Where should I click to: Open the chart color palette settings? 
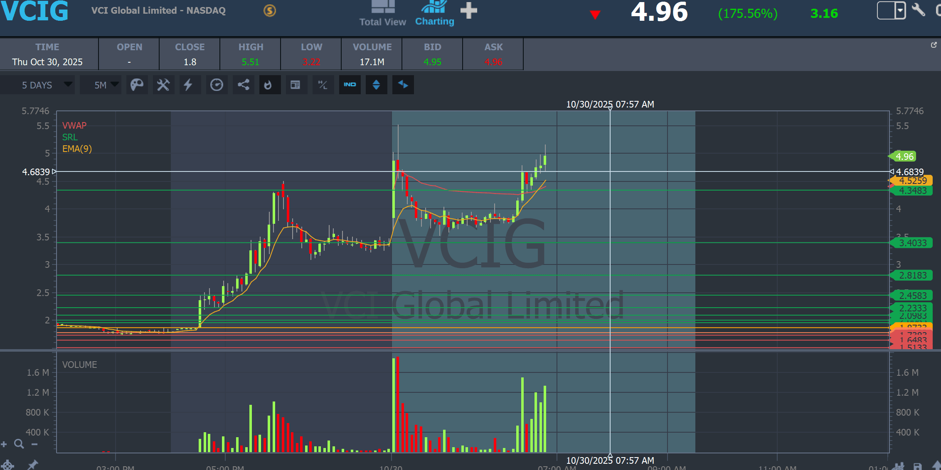point(137,85)
